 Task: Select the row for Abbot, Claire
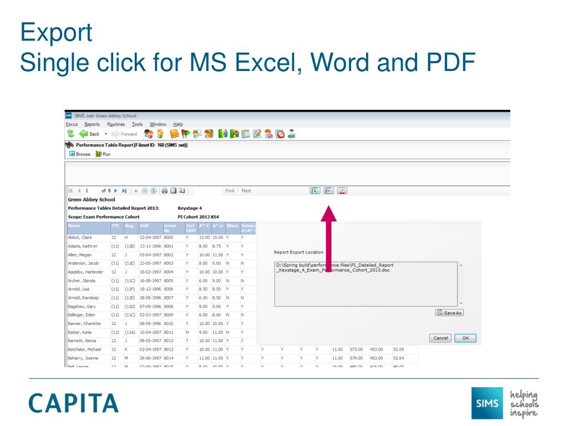(161, 237)
